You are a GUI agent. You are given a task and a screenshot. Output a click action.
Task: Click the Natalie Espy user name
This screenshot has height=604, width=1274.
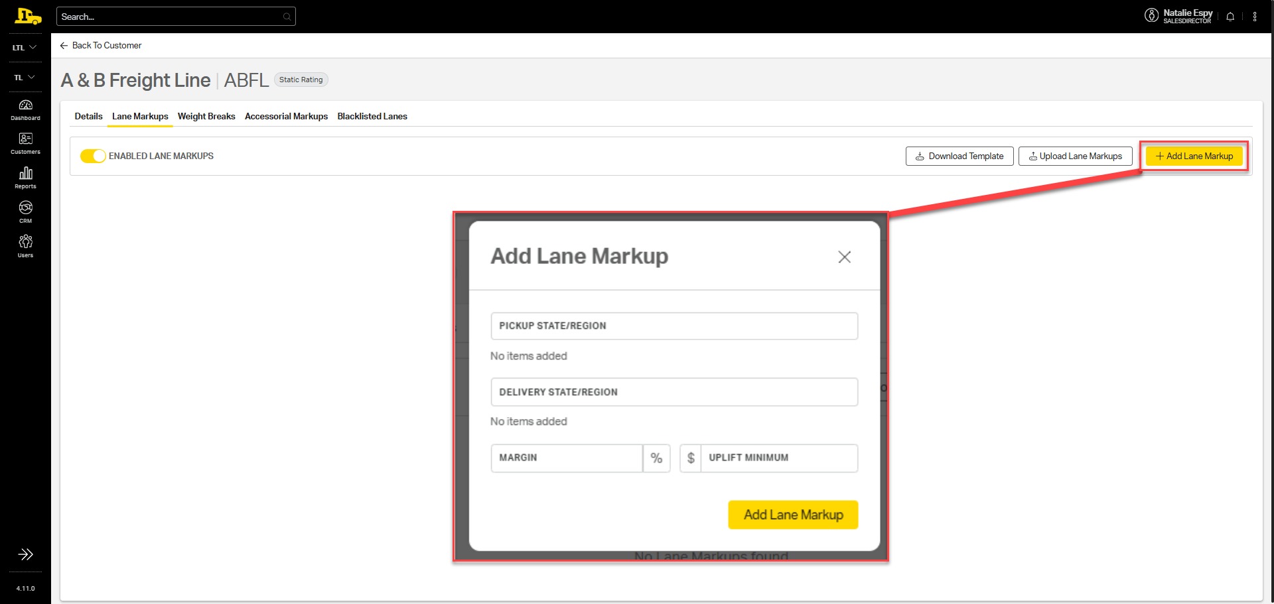coord(1188,13)
